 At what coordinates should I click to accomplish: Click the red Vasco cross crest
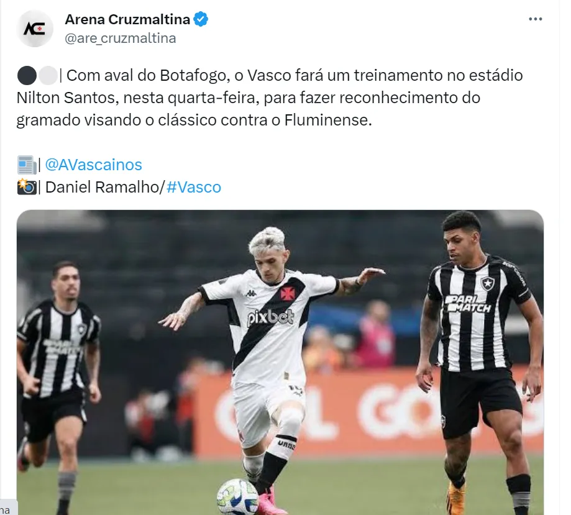288,293
